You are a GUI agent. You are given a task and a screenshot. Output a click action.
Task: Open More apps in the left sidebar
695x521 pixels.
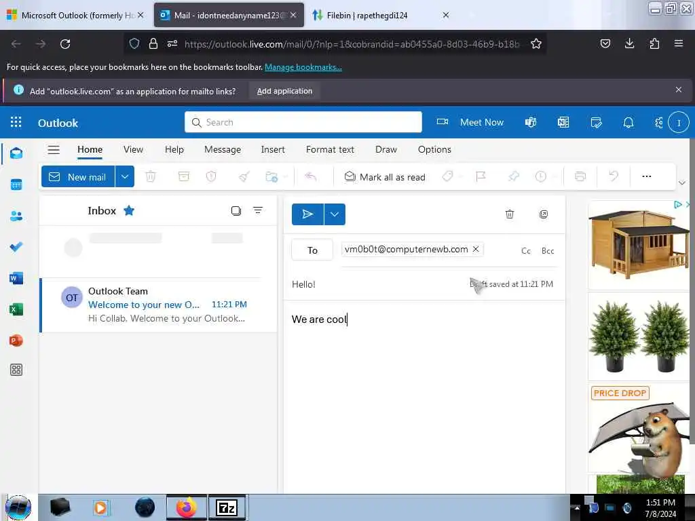point(16,370)
